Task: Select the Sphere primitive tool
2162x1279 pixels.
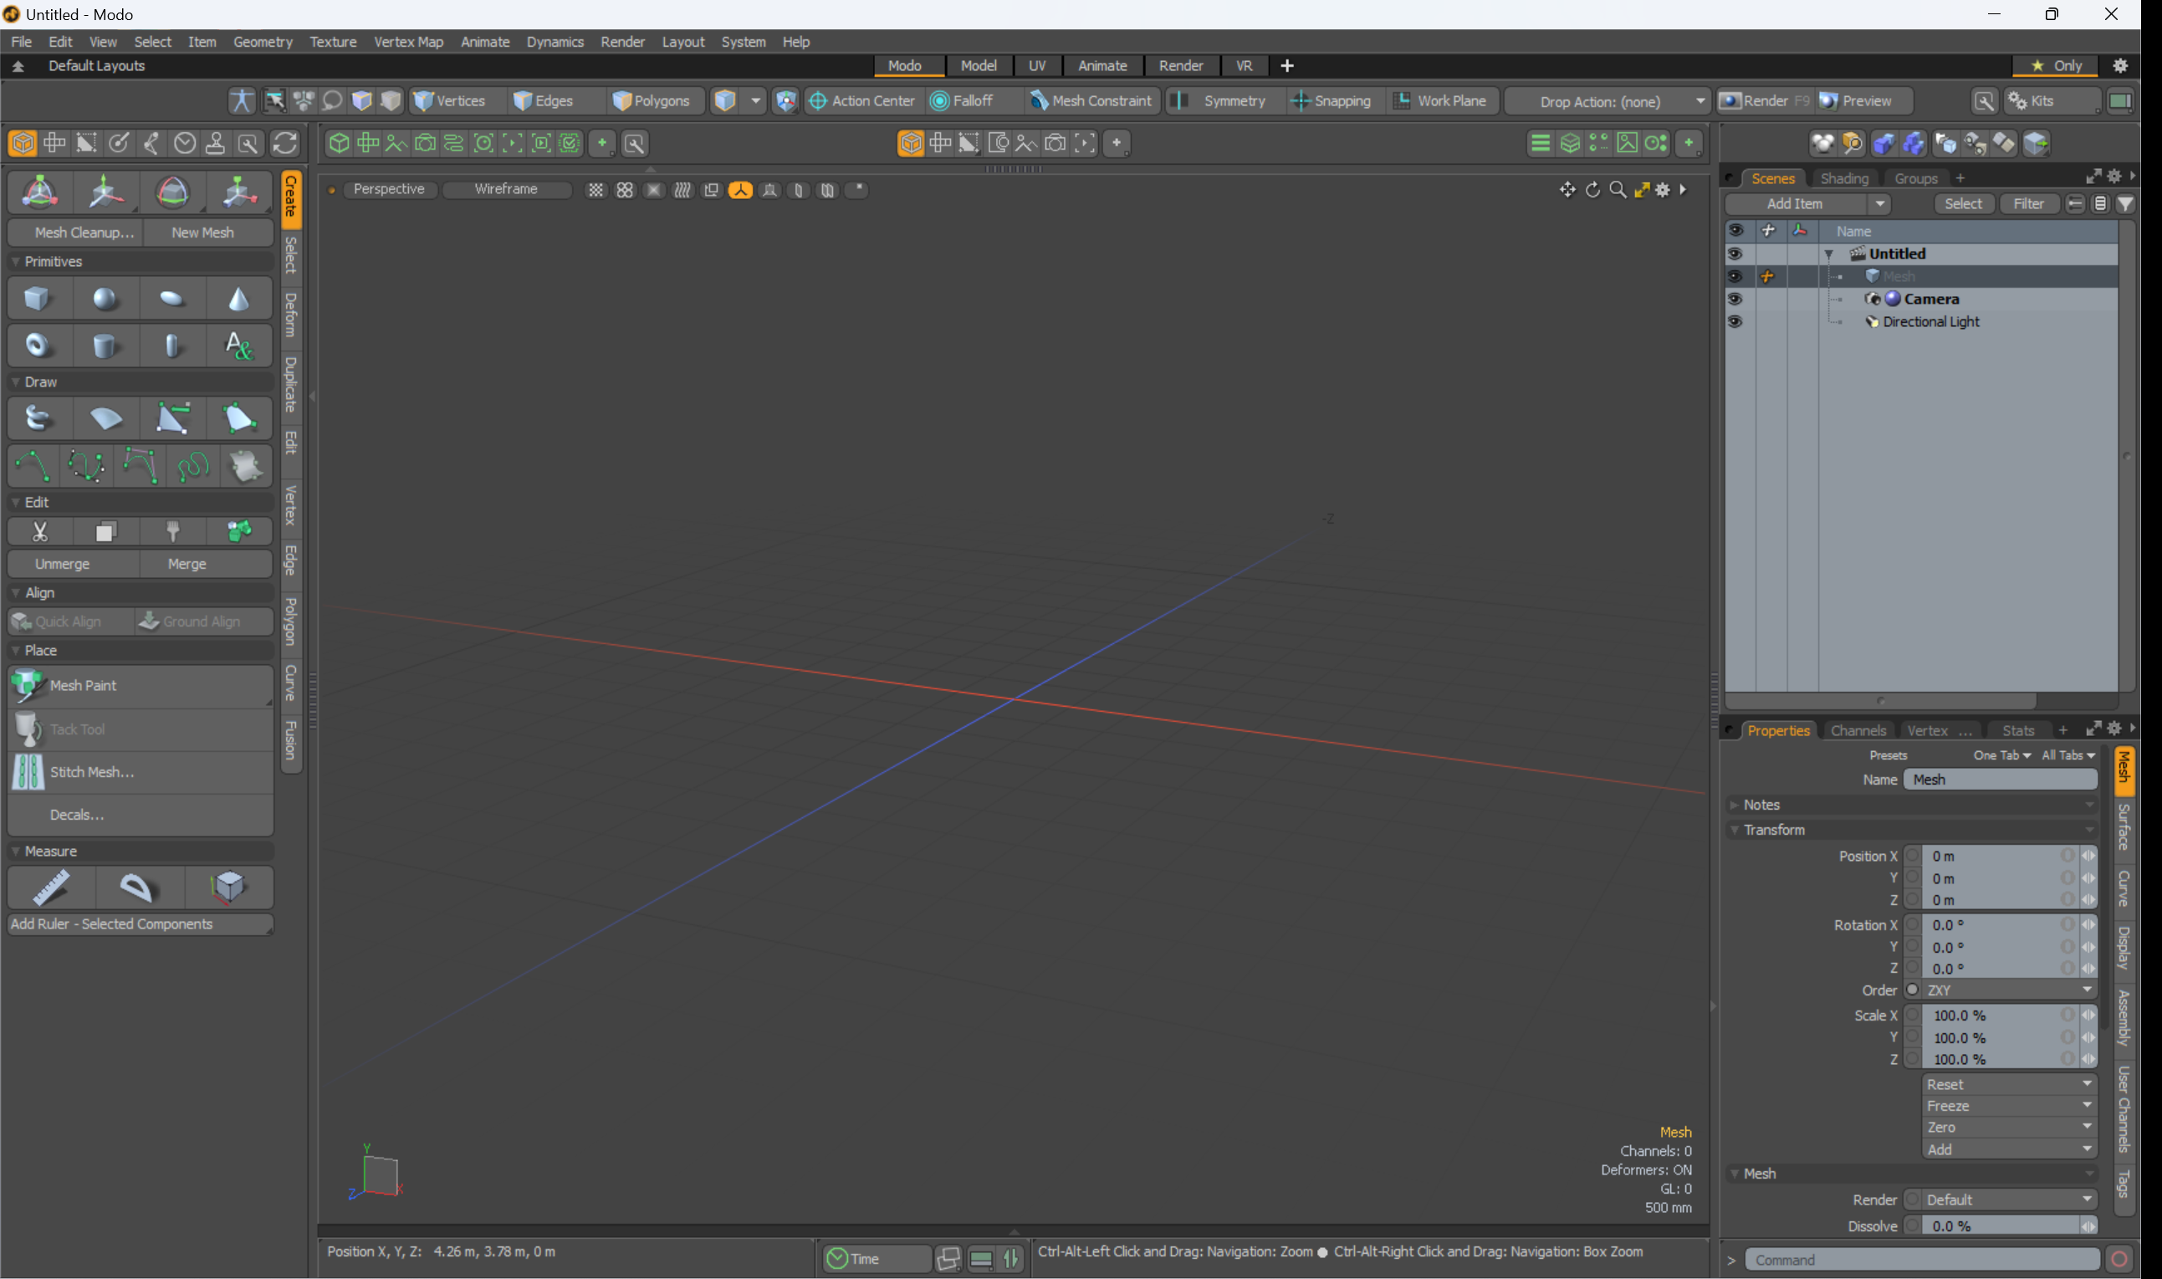Action: coord(105,299)
